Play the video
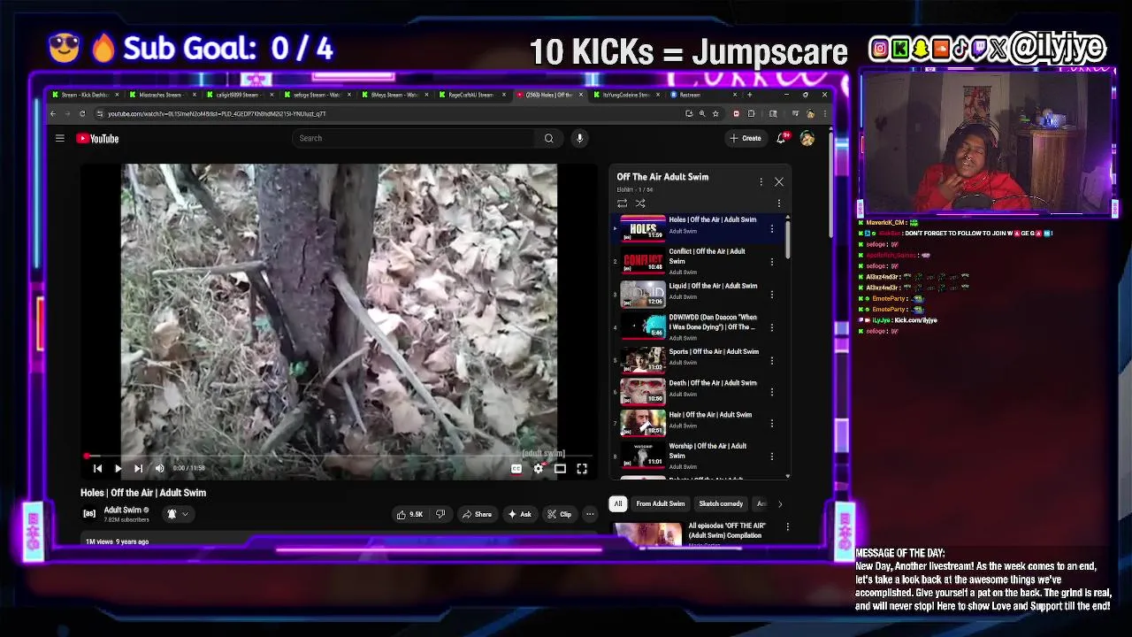The height and width of the screenshot is (637, 1132). pos(118,468)
